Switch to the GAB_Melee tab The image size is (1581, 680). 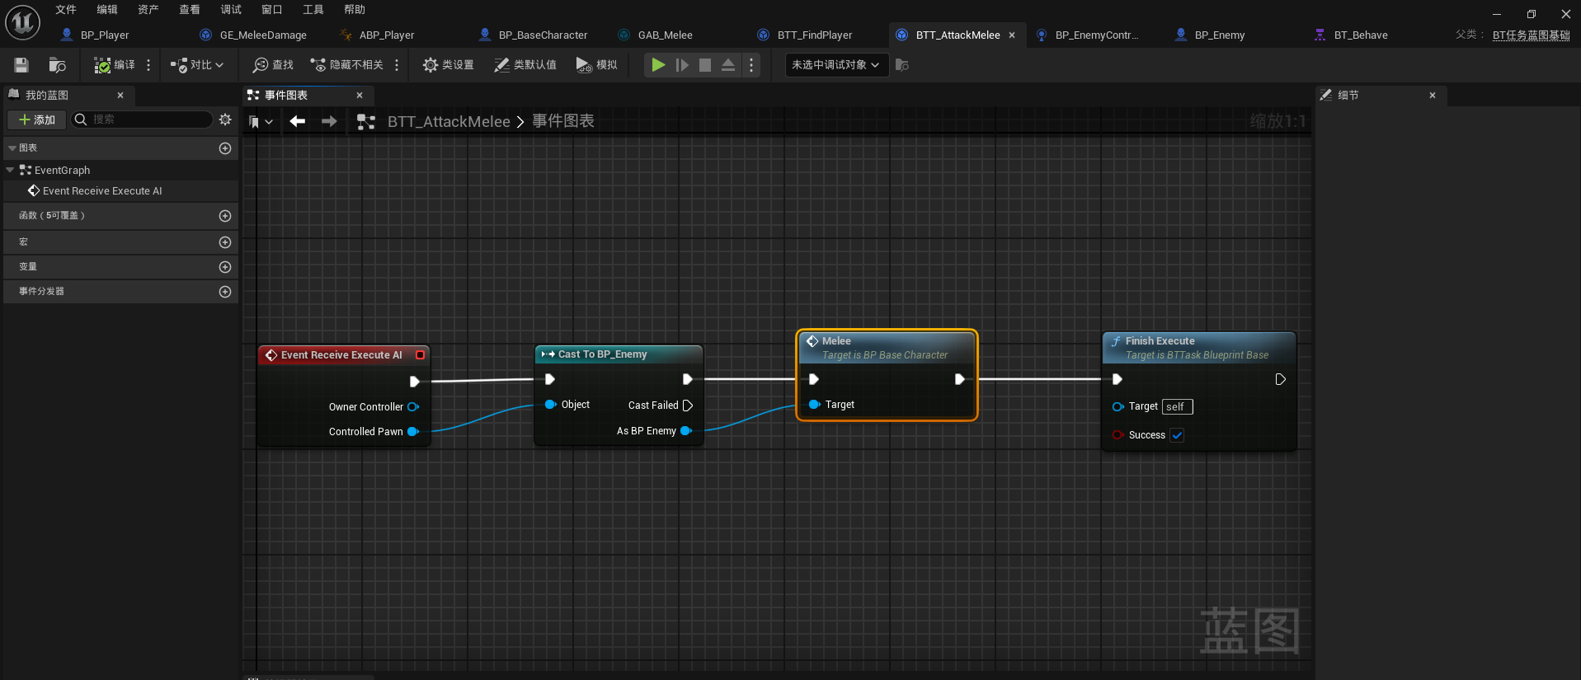665,35
